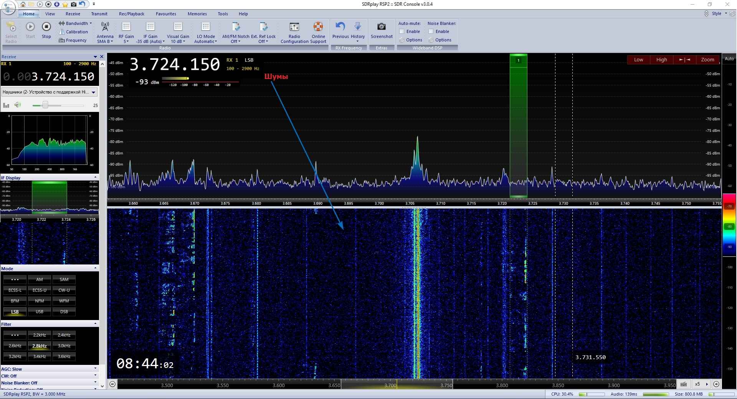Open the Antenna SMA B dropdown

(x=105, y=33)
